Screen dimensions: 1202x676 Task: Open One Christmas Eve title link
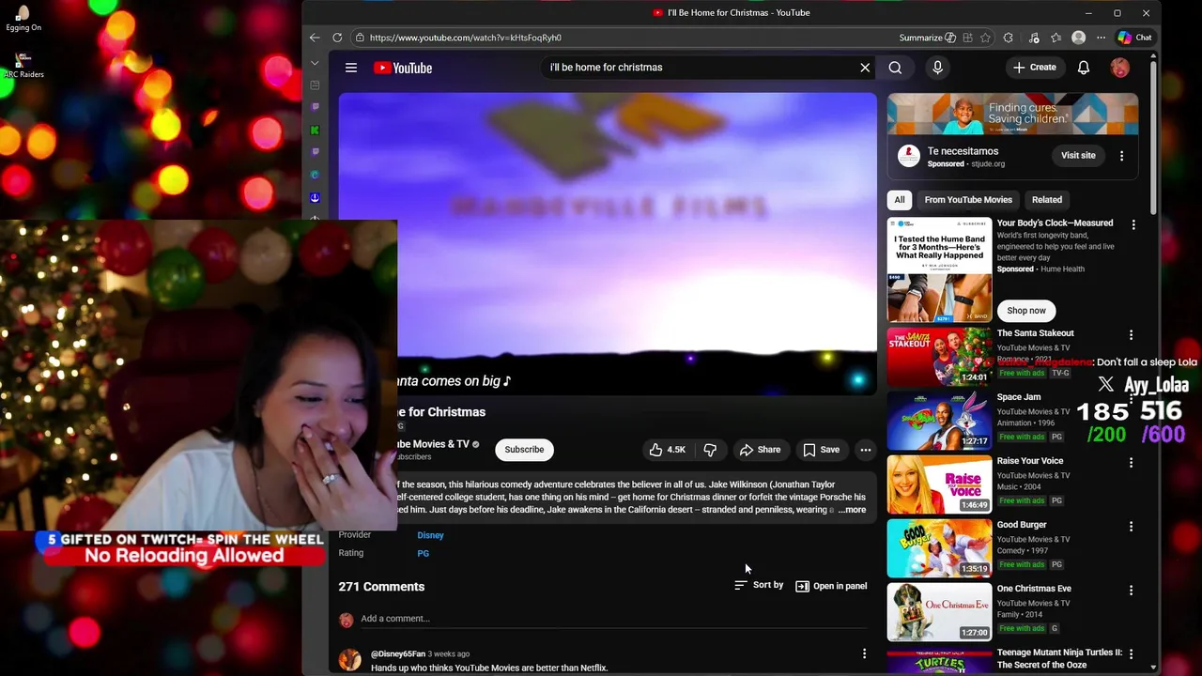click(x=1034, y=589)
